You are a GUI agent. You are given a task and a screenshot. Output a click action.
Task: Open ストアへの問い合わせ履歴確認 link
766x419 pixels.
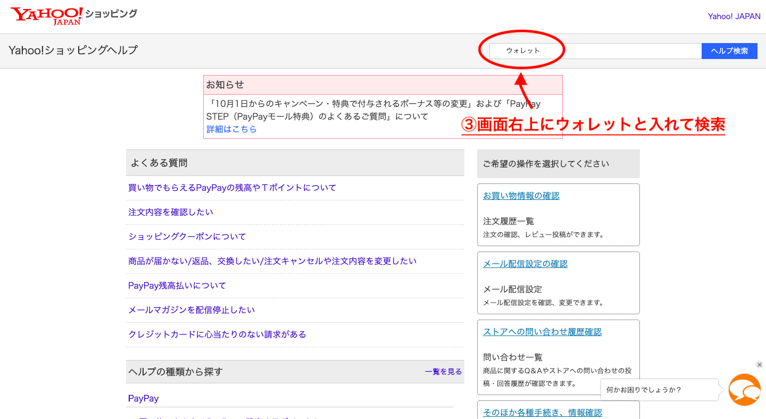point(542,332)
